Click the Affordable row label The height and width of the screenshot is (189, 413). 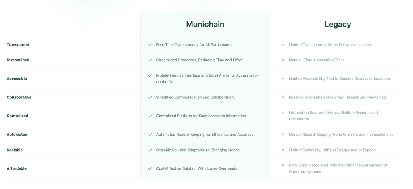(17, 168)
